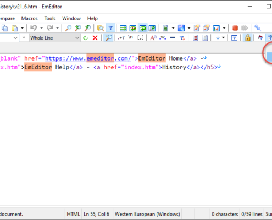Toggle the Regular Expression .+? option

tap(121, 38)
